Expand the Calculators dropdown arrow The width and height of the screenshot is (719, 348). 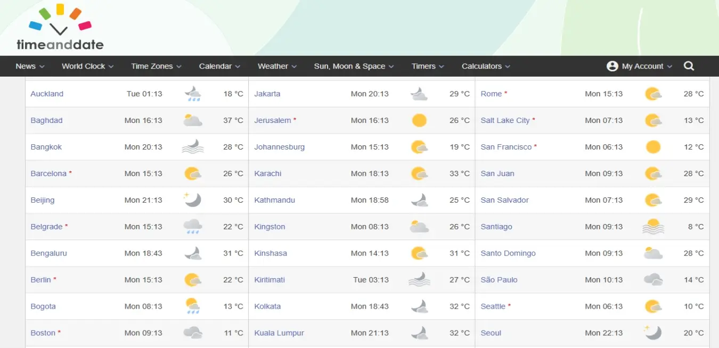click(x=508, y=67)
